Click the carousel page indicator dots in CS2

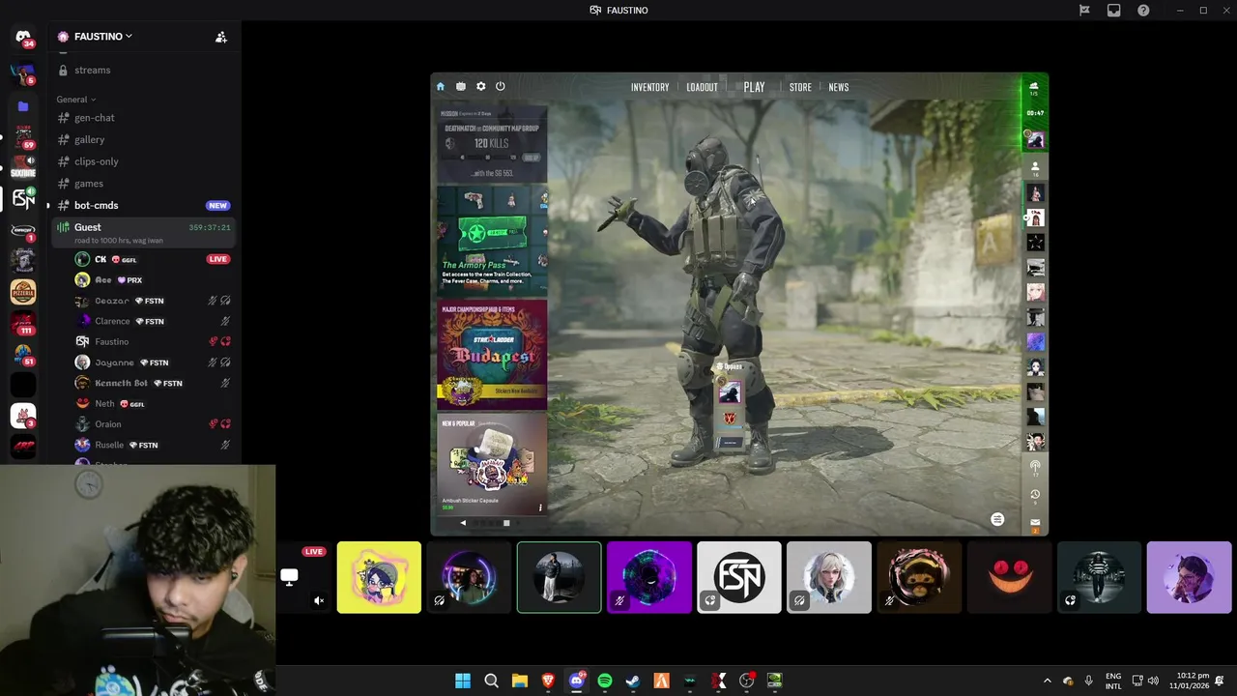[490, 523]
